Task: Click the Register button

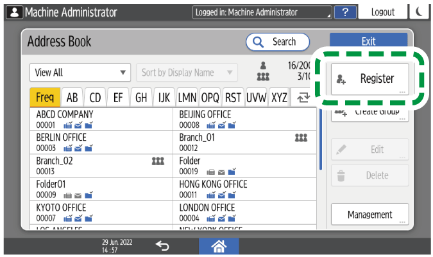Action: [x=369, y=79]
